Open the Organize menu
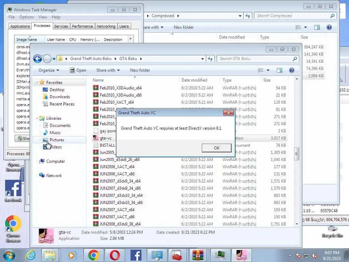This screenshot has width=349, height=262. [x=48, y=70]
